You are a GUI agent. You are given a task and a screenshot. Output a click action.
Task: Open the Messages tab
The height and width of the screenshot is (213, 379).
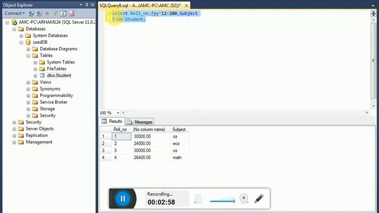pyautogui.click(x=140, y=122)
